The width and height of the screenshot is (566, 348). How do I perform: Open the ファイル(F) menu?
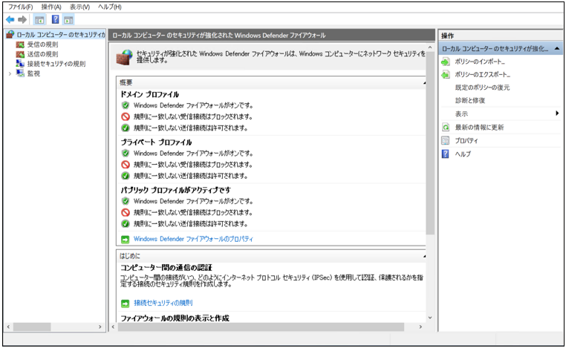[20, 7]
